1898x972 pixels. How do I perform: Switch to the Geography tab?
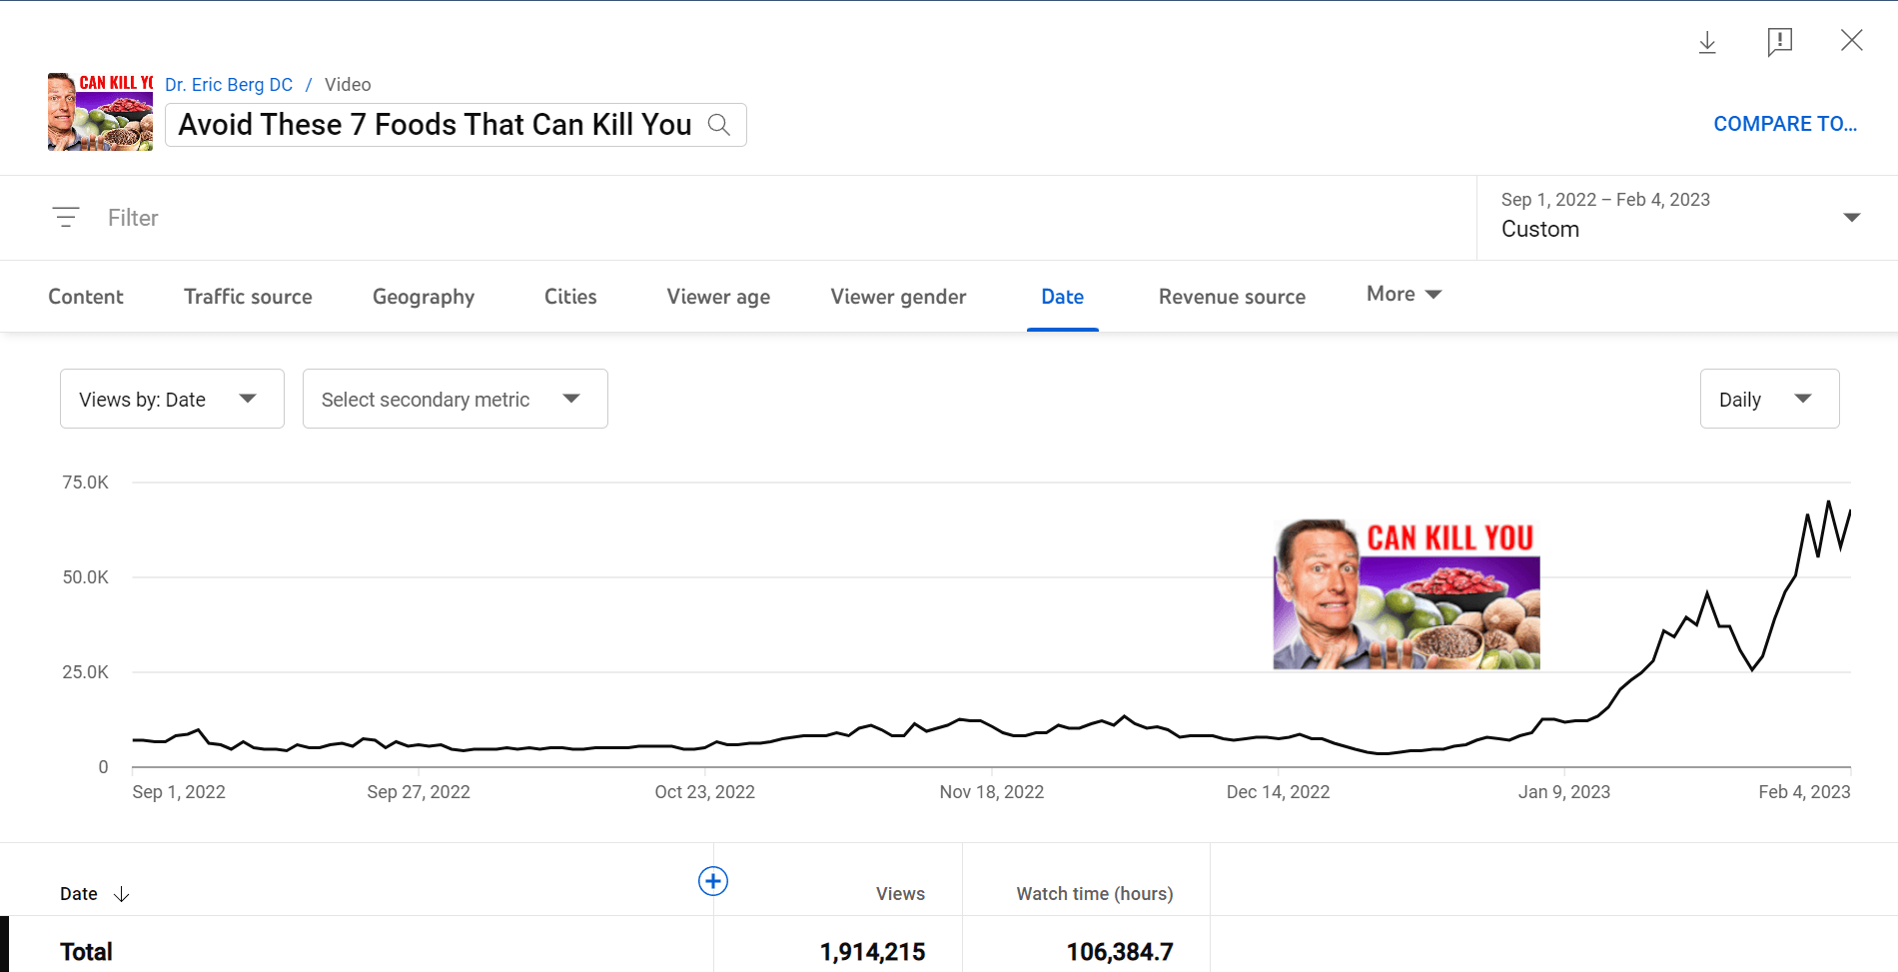click(424, 297)
